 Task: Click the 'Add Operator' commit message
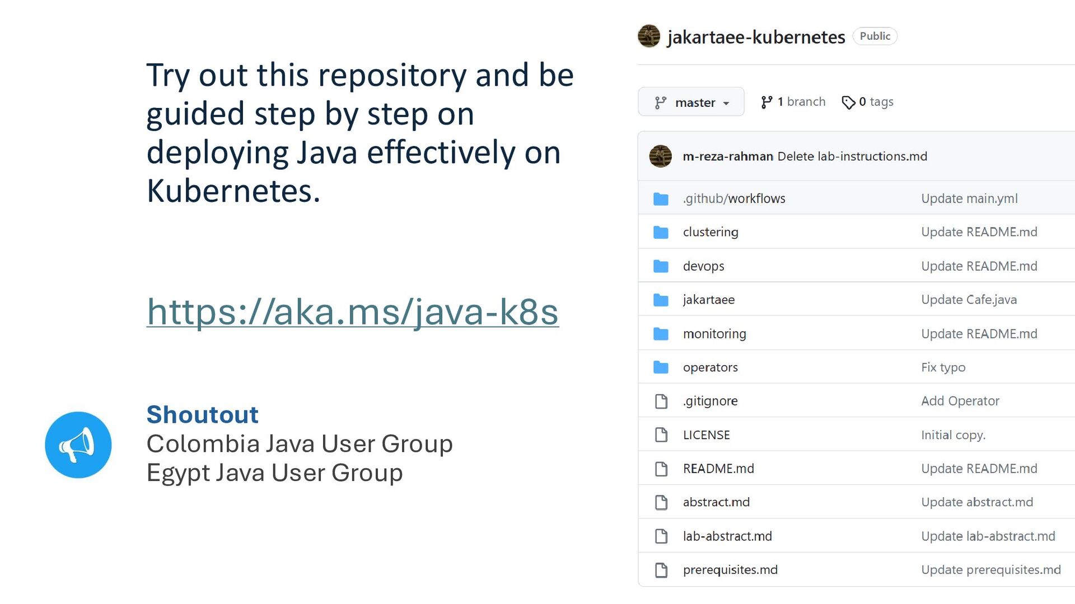click(960, 401)
